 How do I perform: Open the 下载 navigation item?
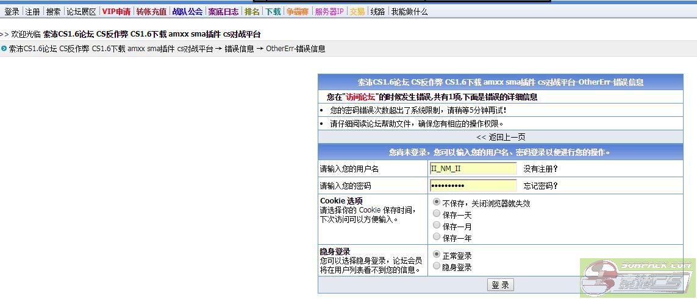pyautogui.click(x=273, y=12)
